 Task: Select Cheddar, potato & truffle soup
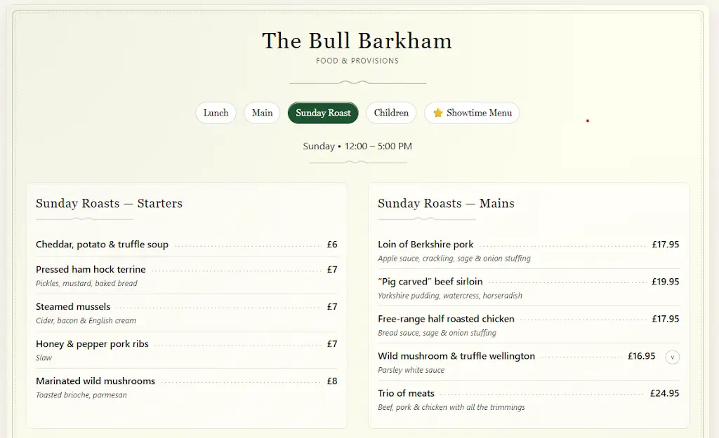(x=102, y=245)
